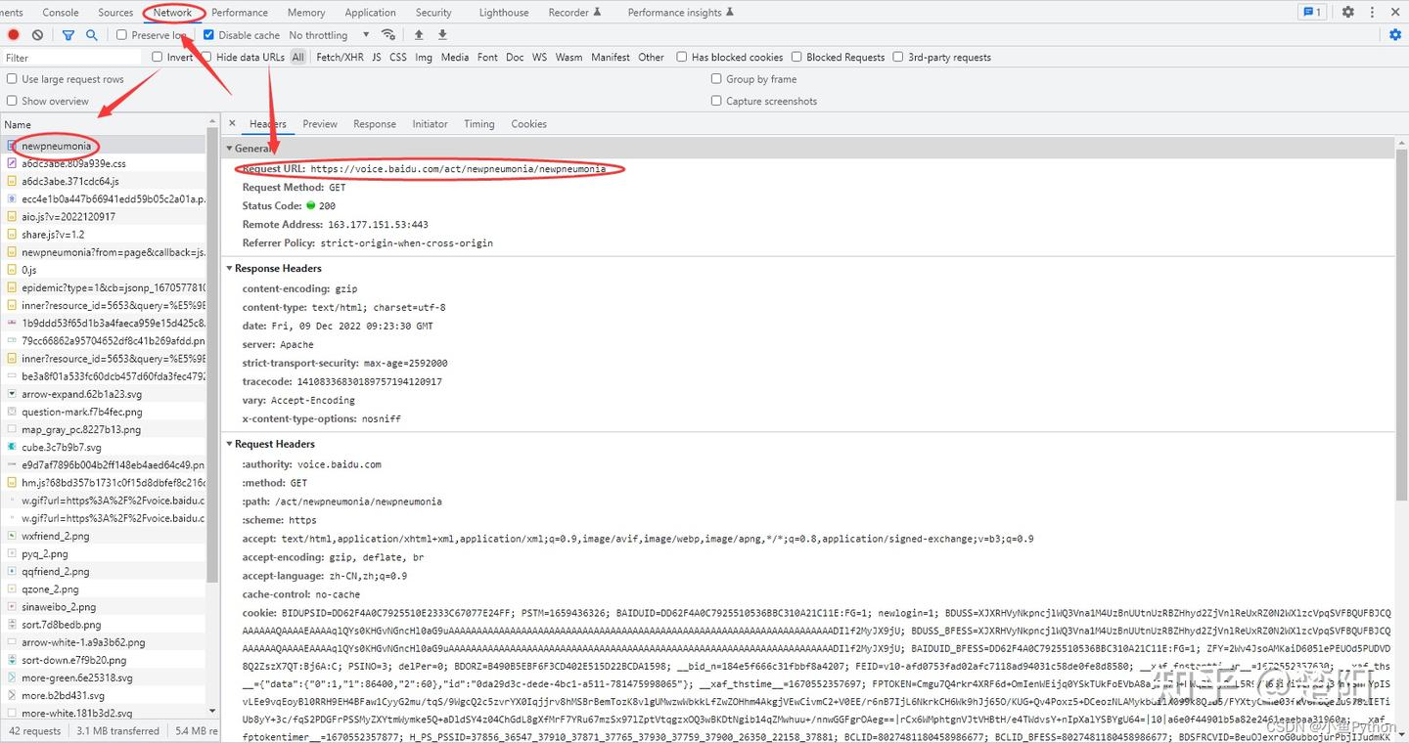Import a HAR file using the upload icon
The image size is (1409, 743).
click(x=418, y=34)
